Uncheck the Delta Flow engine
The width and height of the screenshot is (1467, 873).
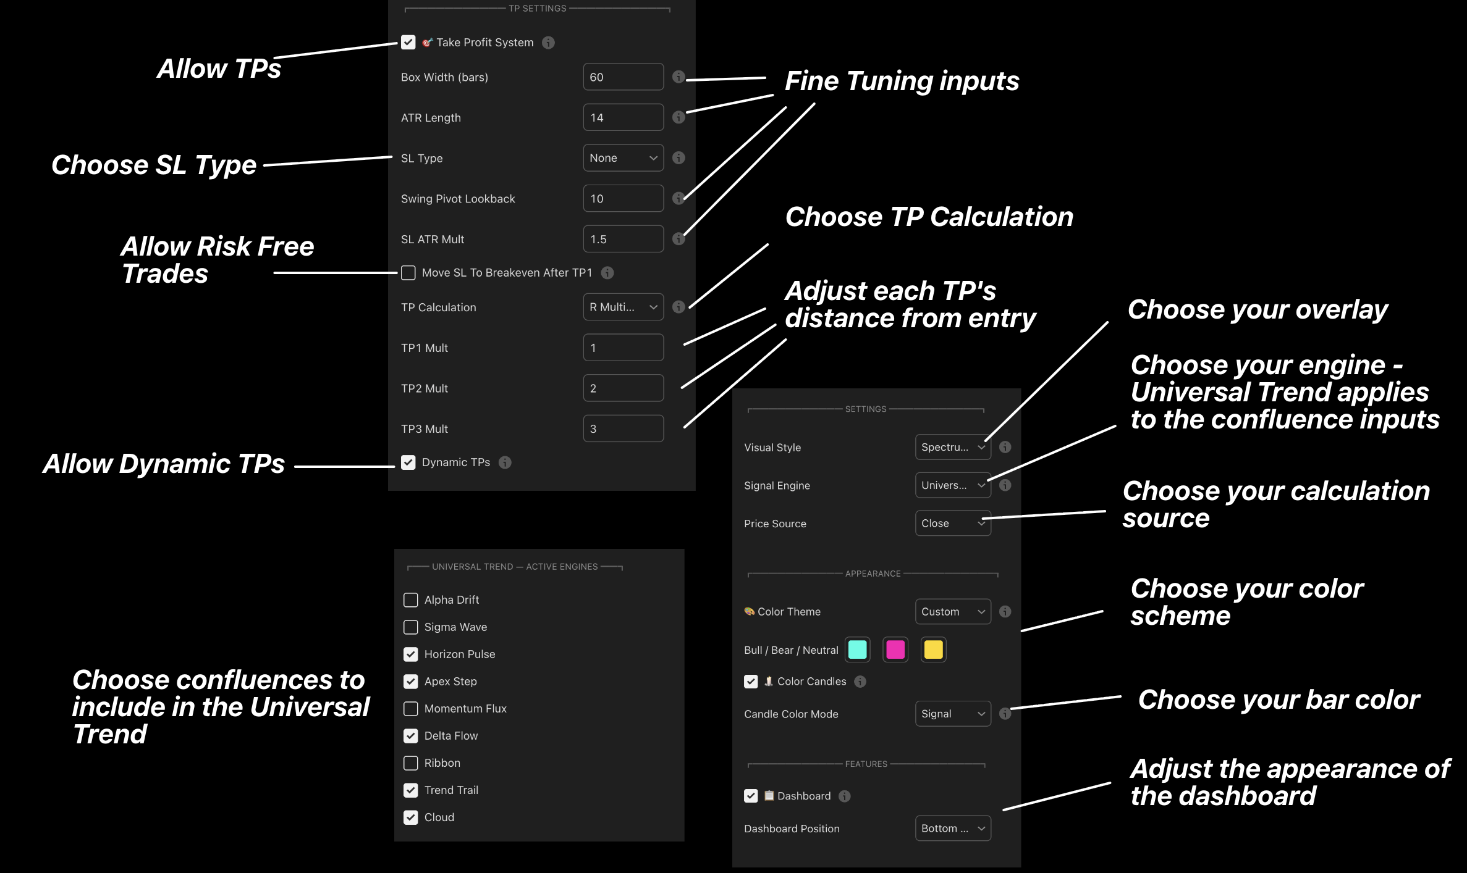coord(411,735)
